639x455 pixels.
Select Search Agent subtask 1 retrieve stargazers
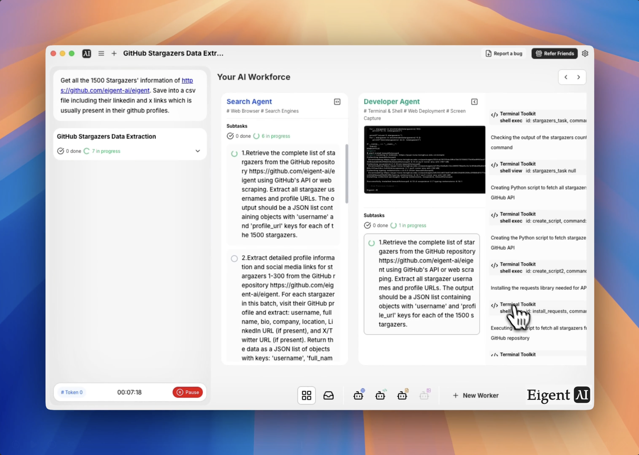283,194
